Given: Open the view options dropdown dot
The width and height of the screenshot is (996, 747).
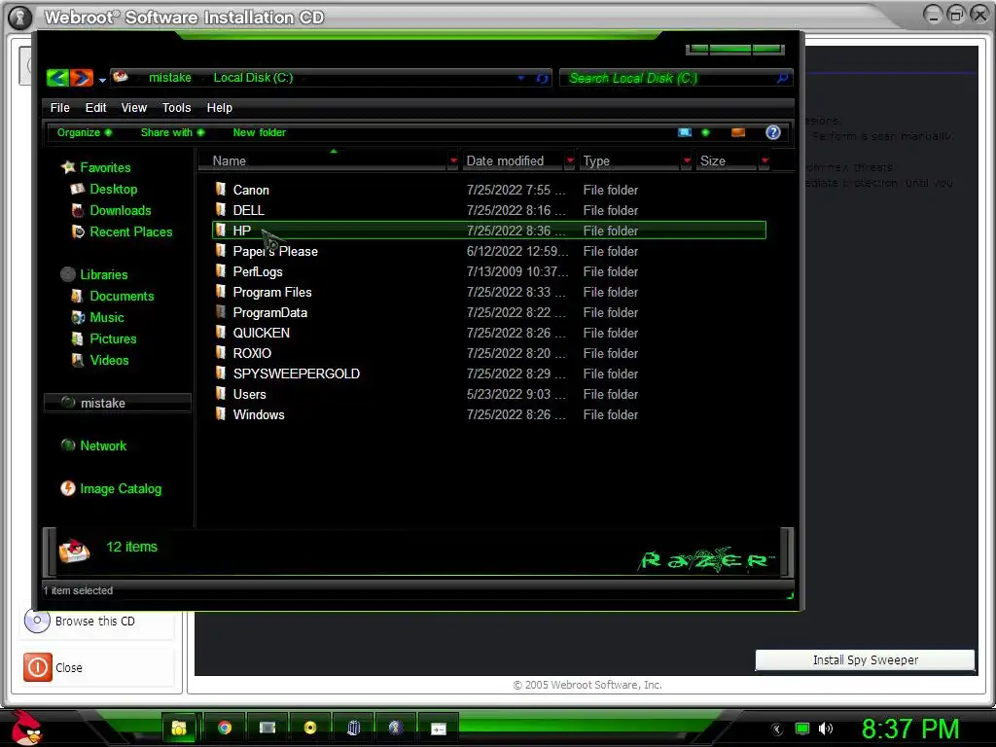Looking at the screenshot, I should (x=705, y=132).
